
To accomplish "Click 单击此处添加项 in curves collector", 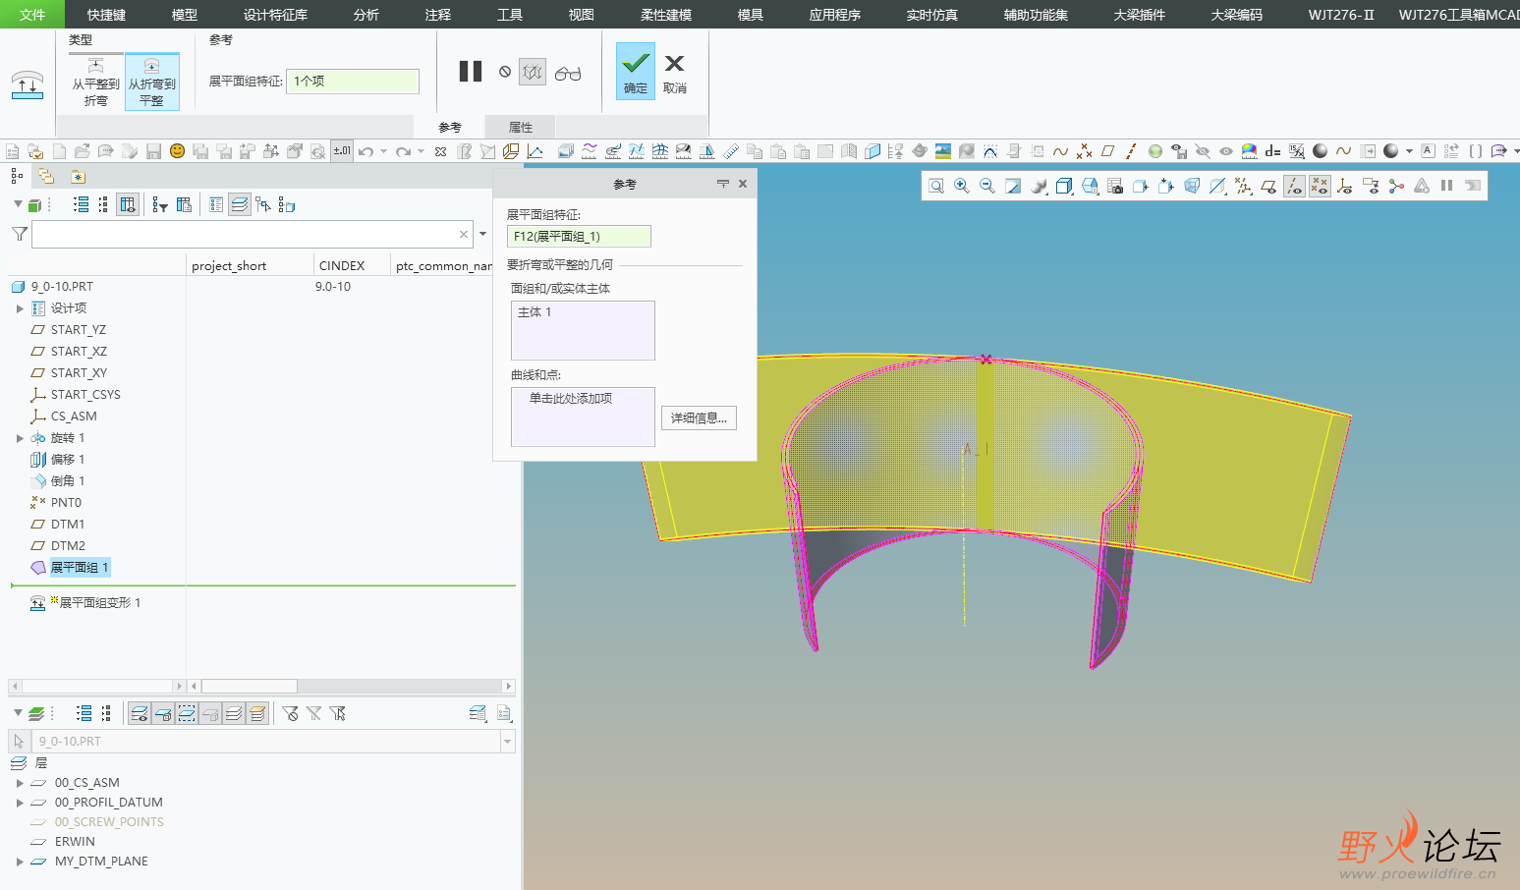I will 571,398.
